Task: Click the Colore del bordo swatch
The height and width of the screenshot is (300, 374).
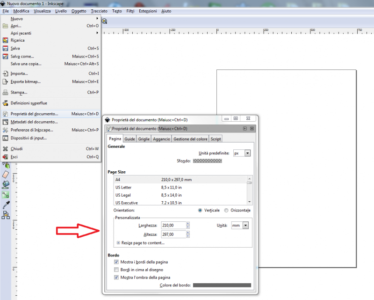Action: click(x=222, y=285)
